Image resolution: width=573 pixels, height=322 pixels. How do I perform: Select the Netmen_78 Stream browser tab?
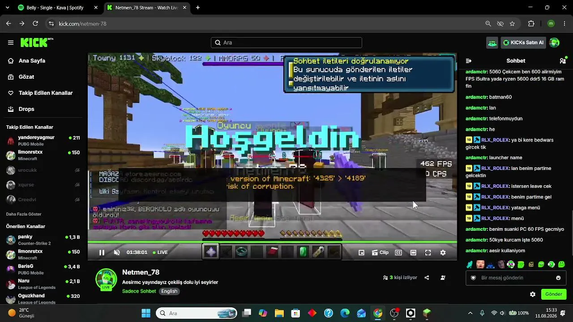click(x=147, y=8)
